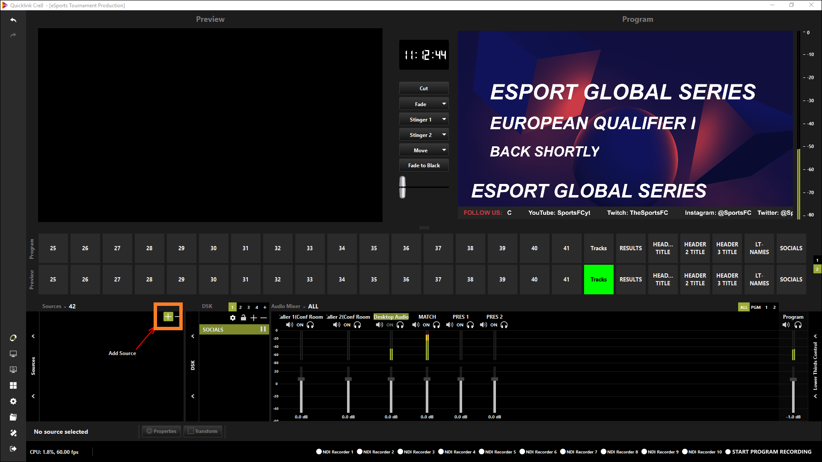
Task: Select the PGM audio mixer tab
Action: click(756, 307)
